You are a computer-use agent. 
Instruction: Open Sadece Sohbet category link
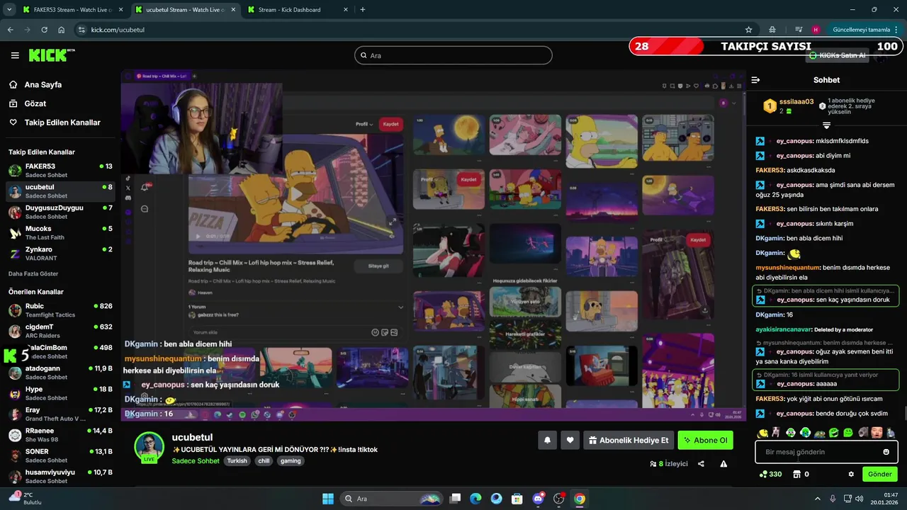click(x=196, y=460)
